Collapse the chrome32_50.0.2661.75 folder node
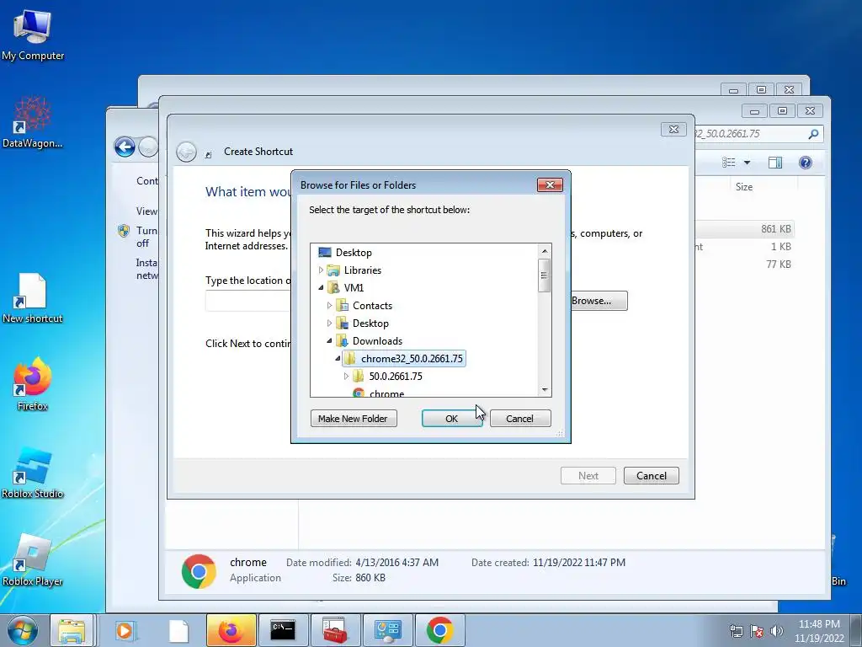 click(338, 358)
